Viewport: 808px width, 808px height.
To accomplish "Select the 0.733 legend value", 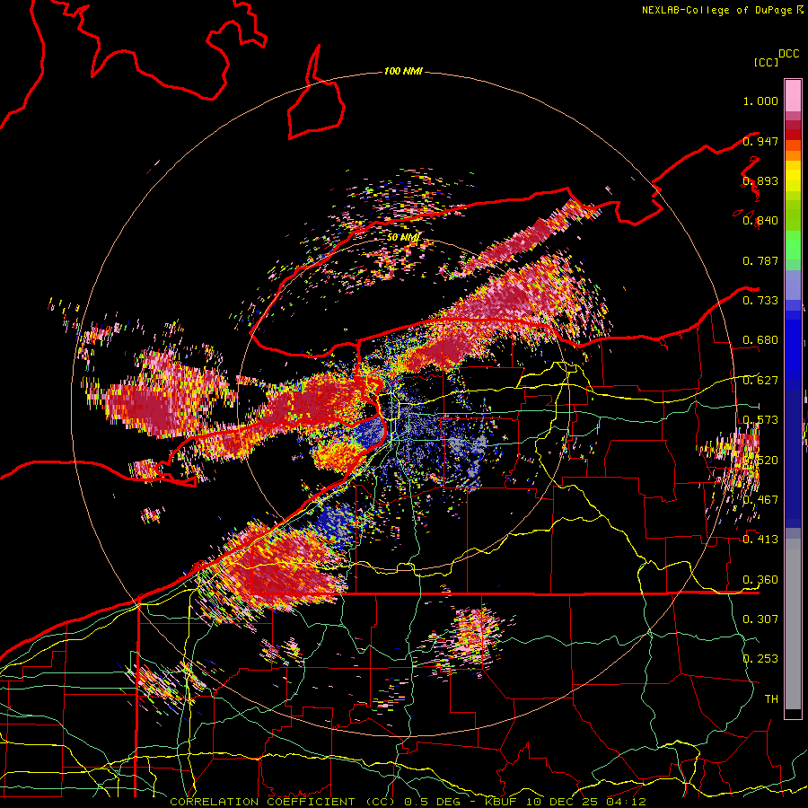I will coord(760,300).
